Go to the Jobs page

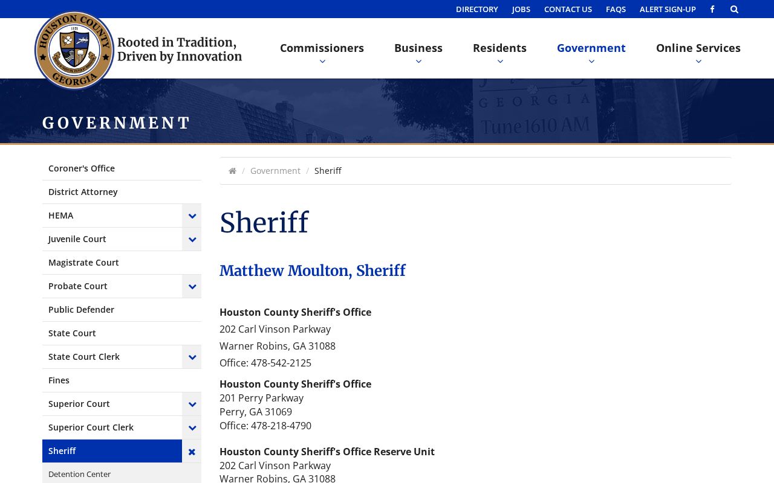521,9
